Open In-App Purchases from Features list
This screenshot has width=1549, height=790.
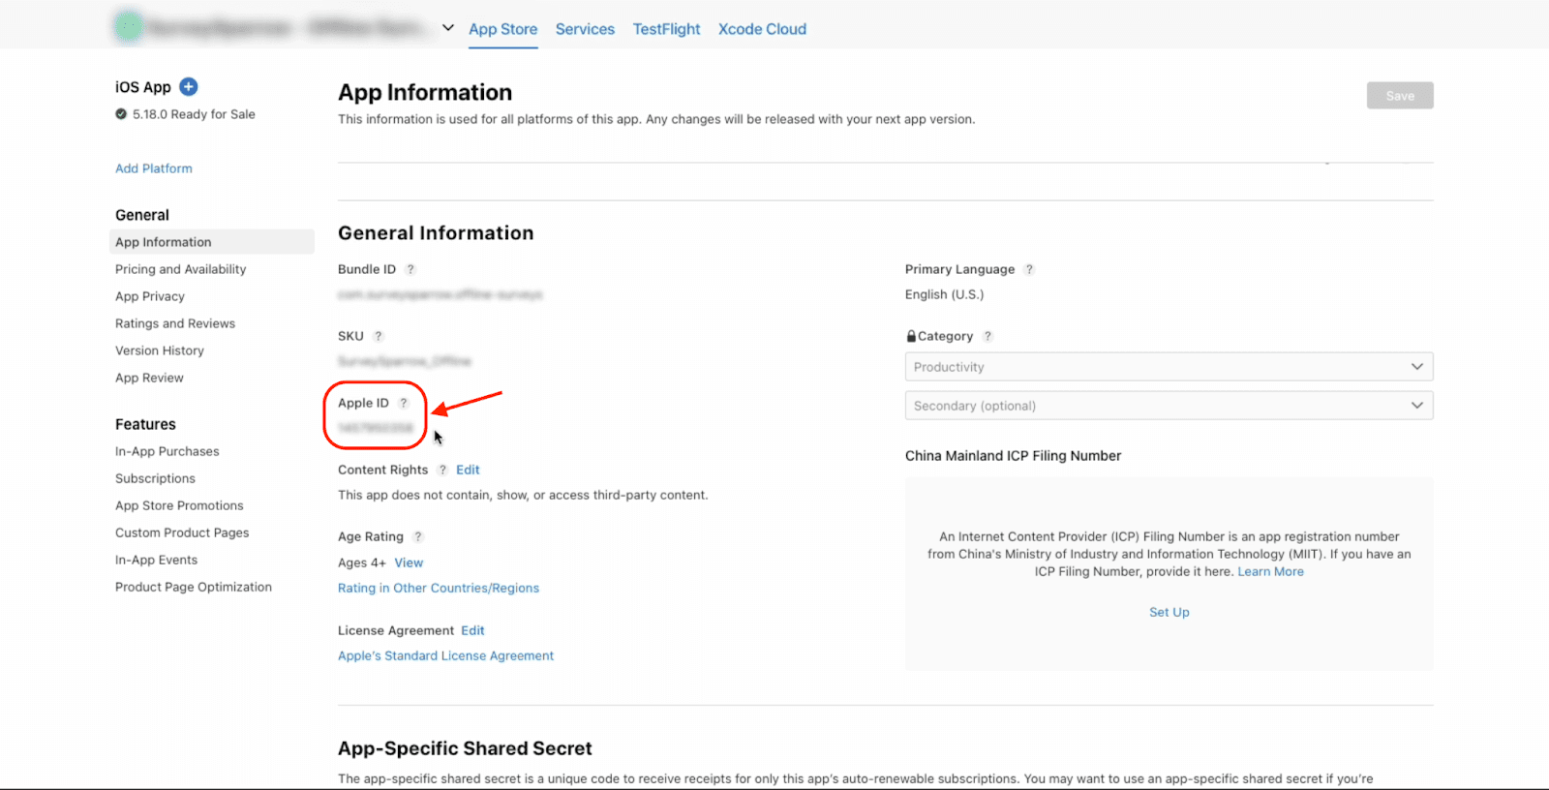tap(167, 451)
